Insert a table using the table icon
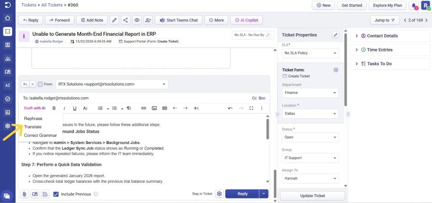Screen dimensions: 432x203 tap(165, 108)
